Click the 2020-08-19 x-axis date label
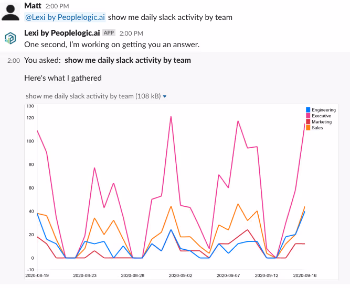This screenshot has width=350, height=288. pos(37,275)
